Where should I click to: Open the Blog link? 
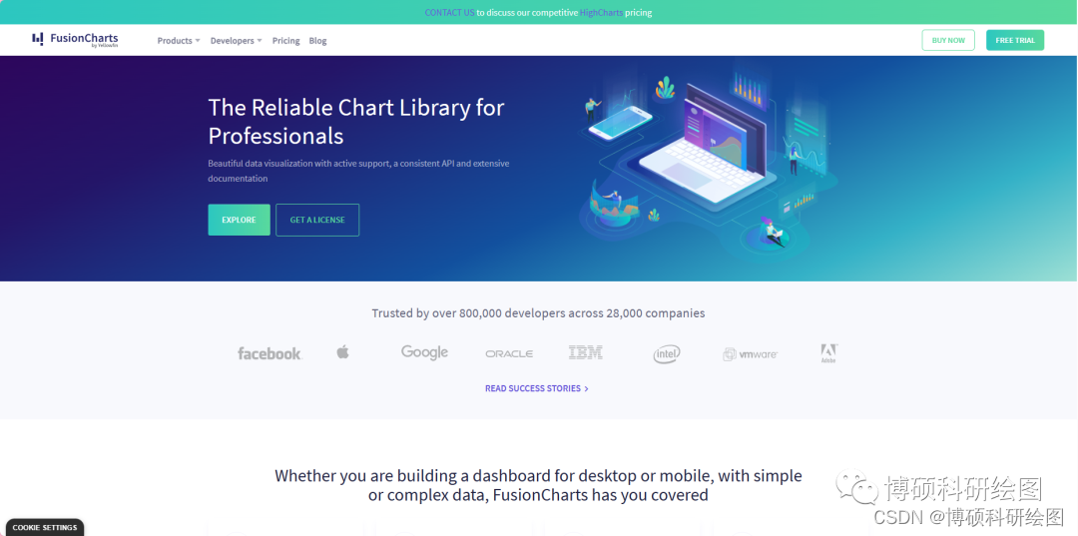click(x=317, y=41)
